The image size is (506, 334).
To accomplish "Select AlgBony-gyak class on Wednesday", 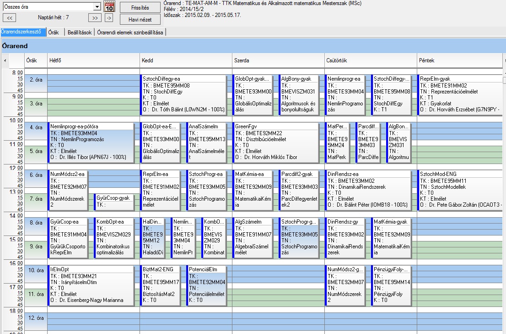I will (299, 95).
